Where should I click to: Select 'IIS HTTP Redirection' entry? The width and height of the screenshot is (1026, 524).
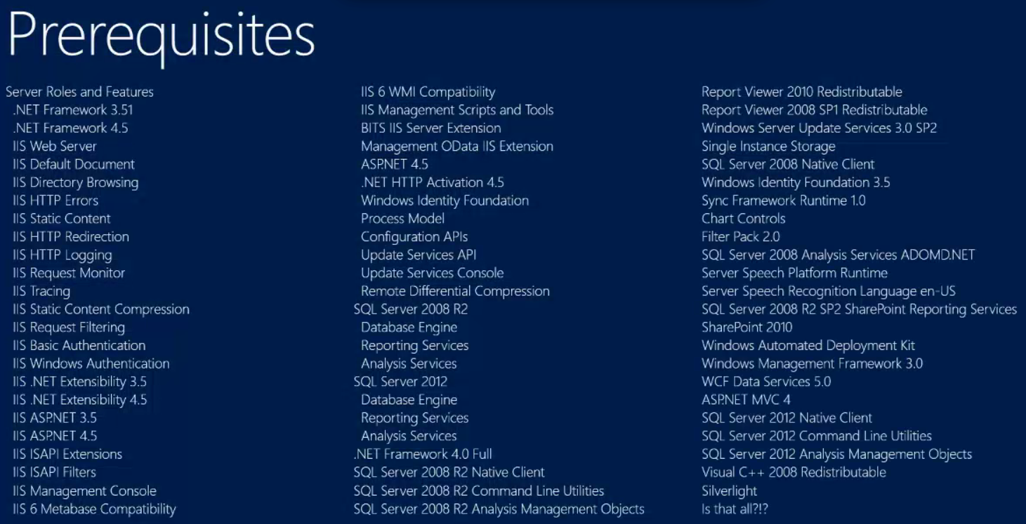pos(71,237)
